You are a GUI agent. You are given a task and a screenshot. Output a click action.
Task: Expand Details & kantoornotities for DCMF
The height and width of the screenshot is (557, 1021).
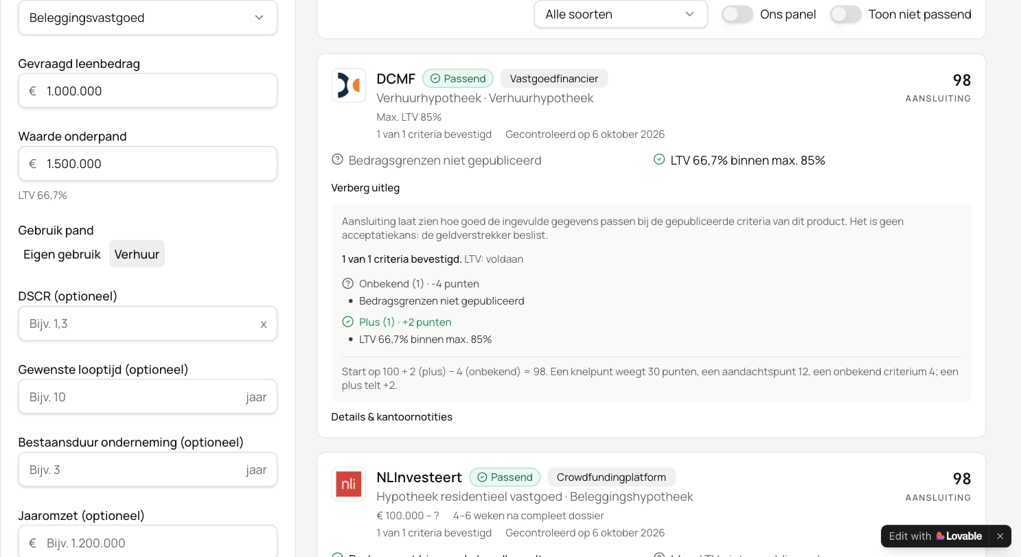392,417
